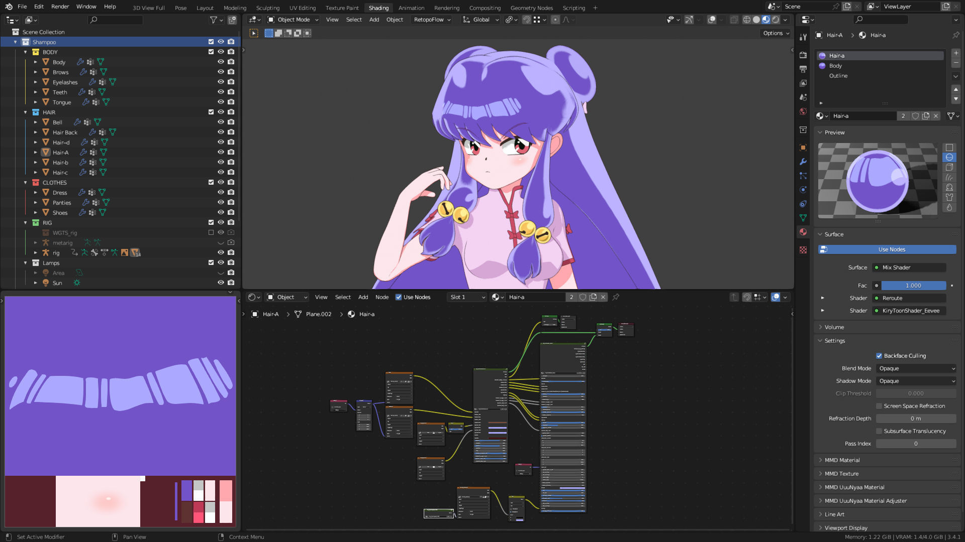Collapse the BODY collection

pos(26,52)
